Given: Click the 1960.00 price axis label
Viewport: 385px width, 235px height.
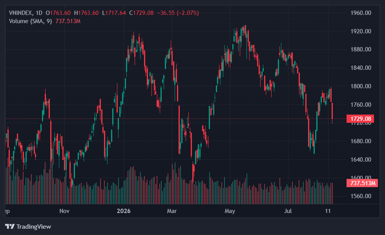Looking at the screenshot, I should (x=361, y=13).
